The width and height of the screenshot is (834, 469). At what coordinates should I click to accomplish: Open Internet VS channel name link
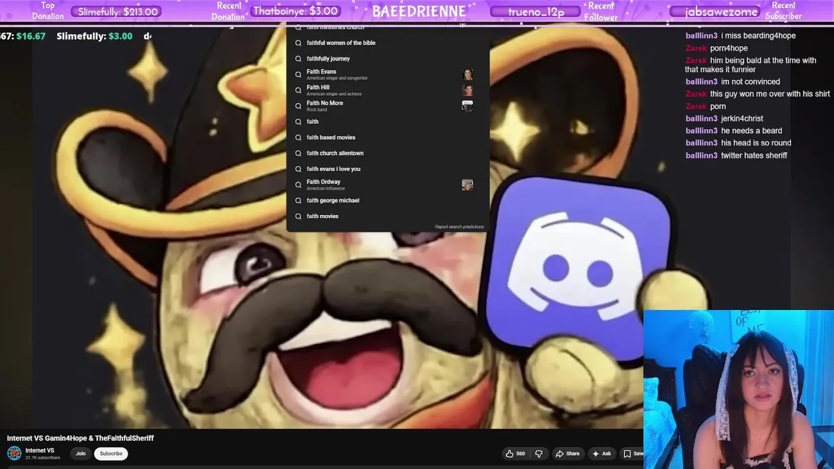pos(40,450)
